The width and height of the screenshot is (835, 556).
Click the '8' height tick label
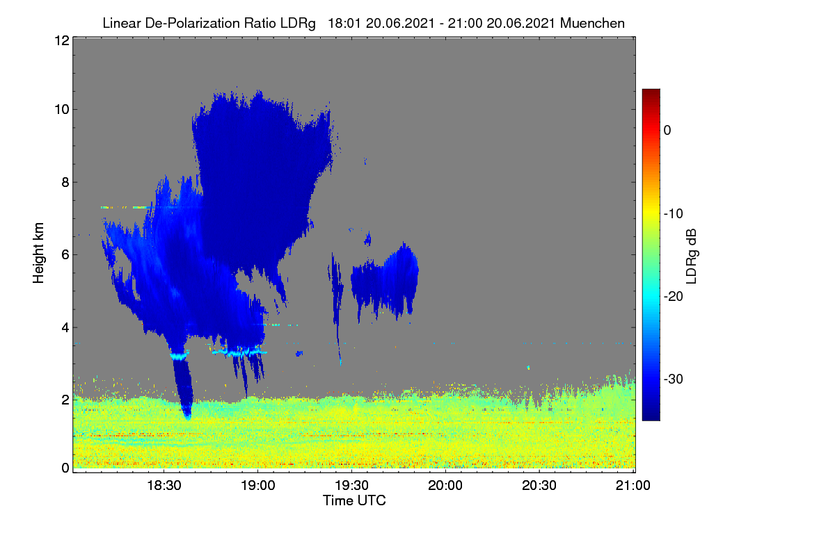65,182
